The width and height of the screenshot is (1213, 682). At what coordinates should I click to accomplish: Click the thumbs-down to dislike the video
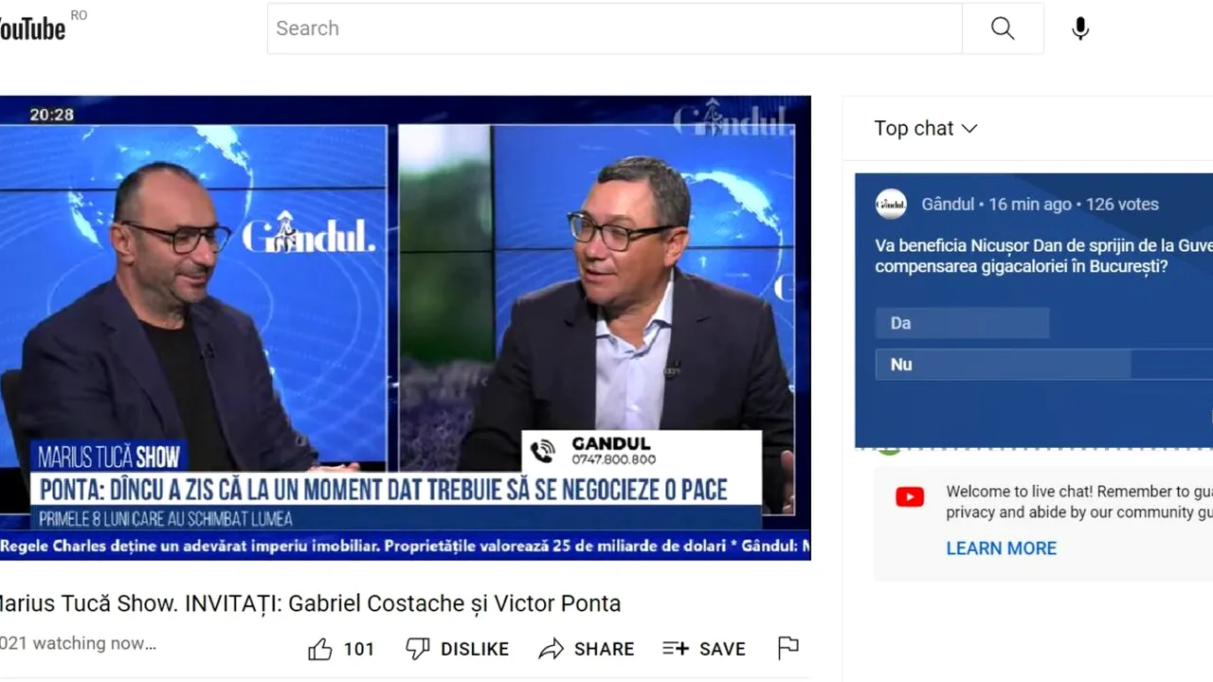[x=418, y=648]
